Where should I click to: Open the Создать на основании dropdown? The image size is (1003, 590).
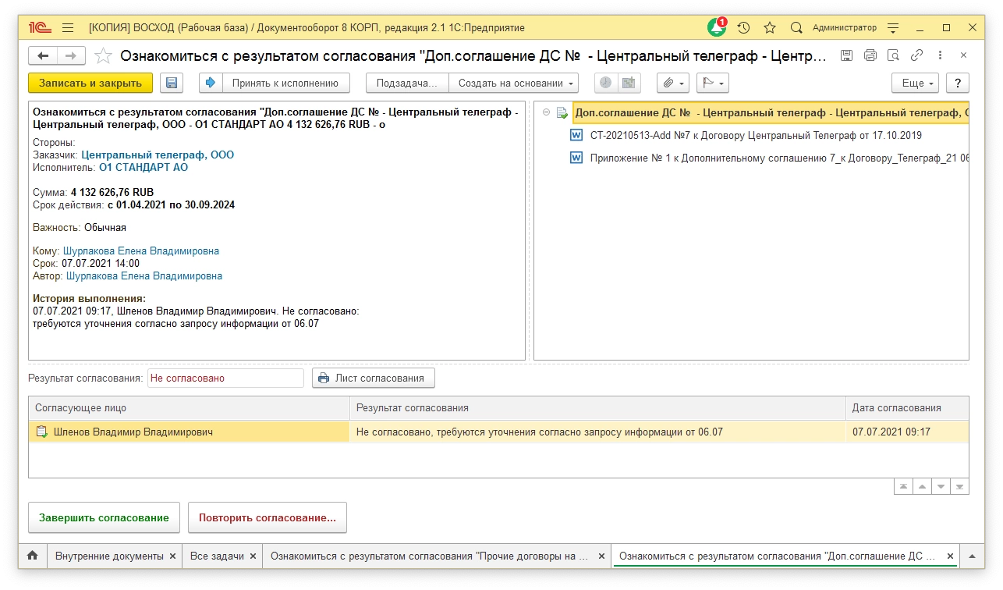coord(514,83)
